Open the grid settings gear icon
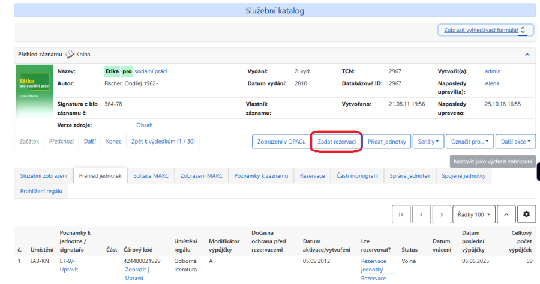The height and width of the screenshot is (284, 540). 526,214
